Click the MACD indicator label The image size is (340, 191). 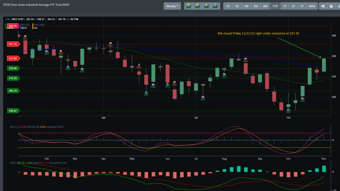pyautogui.click(x=38, y=163)
